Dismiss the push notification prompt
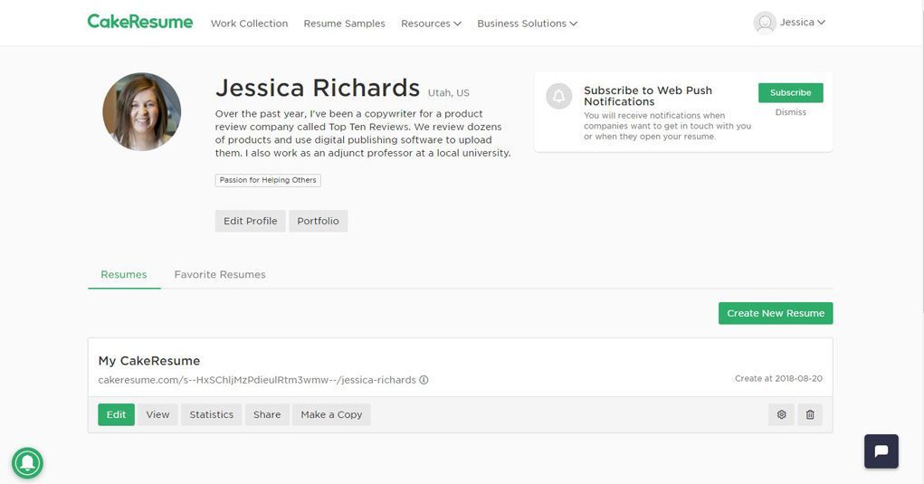Image resolution: width=924 pixels, height=484 pixels. (x=790, y=112)
